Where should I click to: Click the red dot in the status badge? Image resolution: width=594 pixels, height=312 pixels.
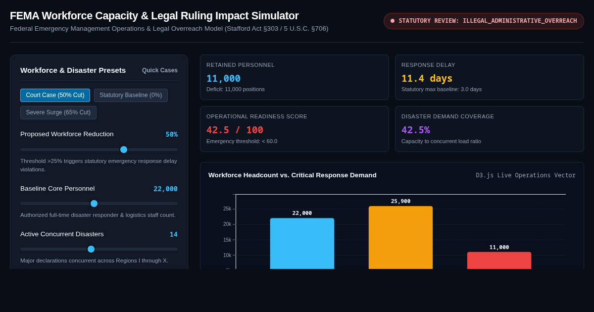point(393,21)
